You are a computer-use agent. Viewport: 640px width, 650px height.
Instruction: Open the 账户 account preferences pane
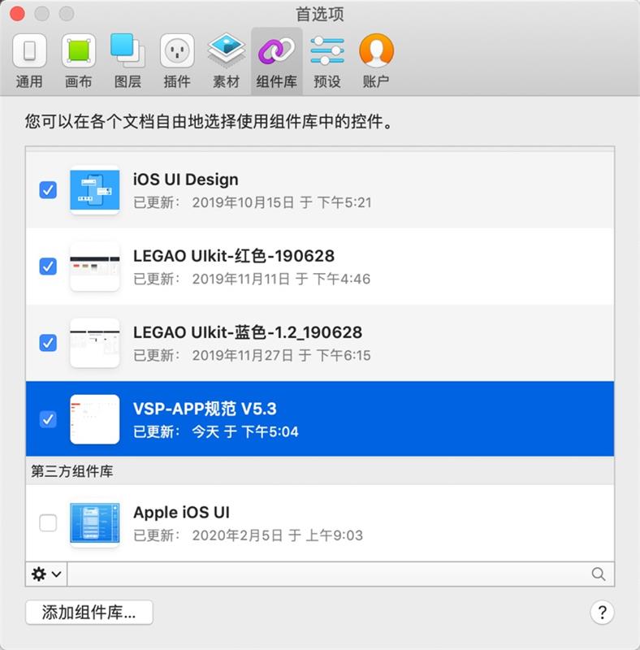pyautogui.click(x=376, y=62)
